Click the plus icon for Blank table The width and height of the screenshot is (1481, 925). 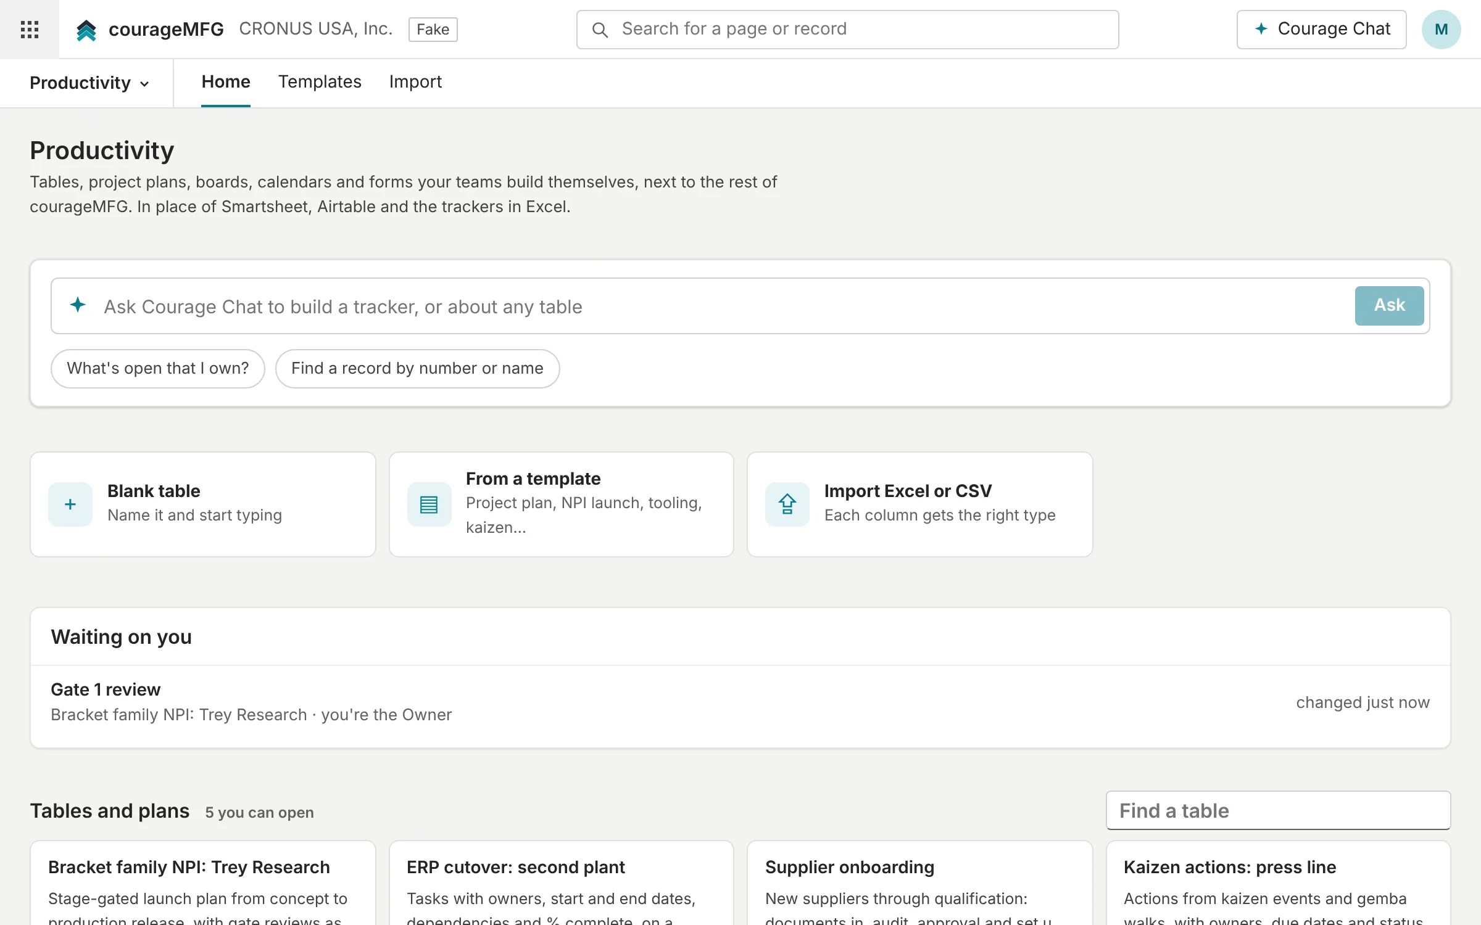pyautogui.click(x=70, y=504)
